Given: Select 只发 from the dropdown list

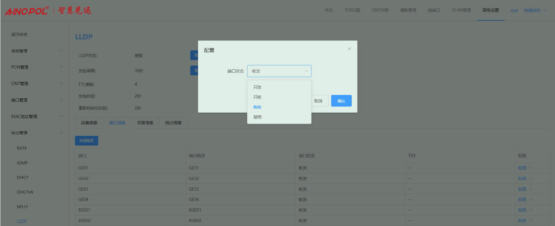Looking at the screenshot, I should pos(257,87).
